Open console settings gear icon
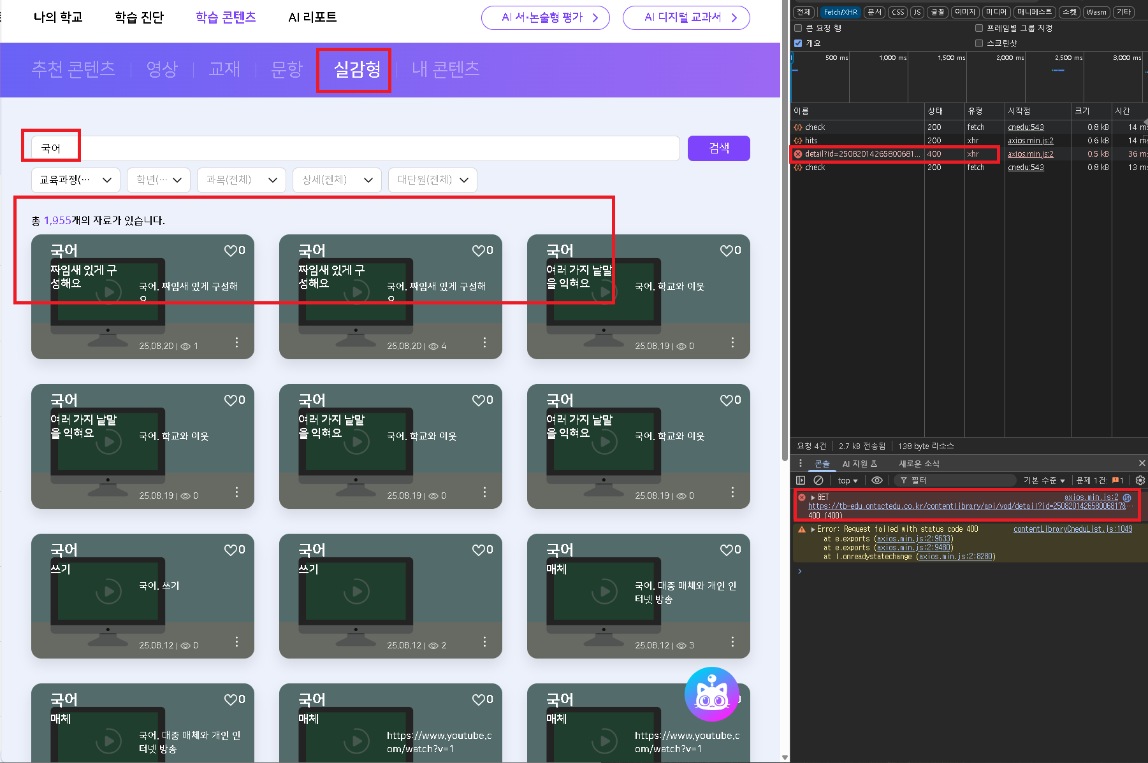This screenshot has width=1148, height=763. coord(1140,480)
